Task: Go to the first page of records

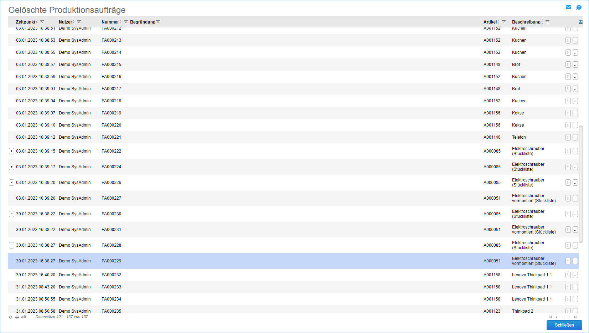Action: coord(550,317)
